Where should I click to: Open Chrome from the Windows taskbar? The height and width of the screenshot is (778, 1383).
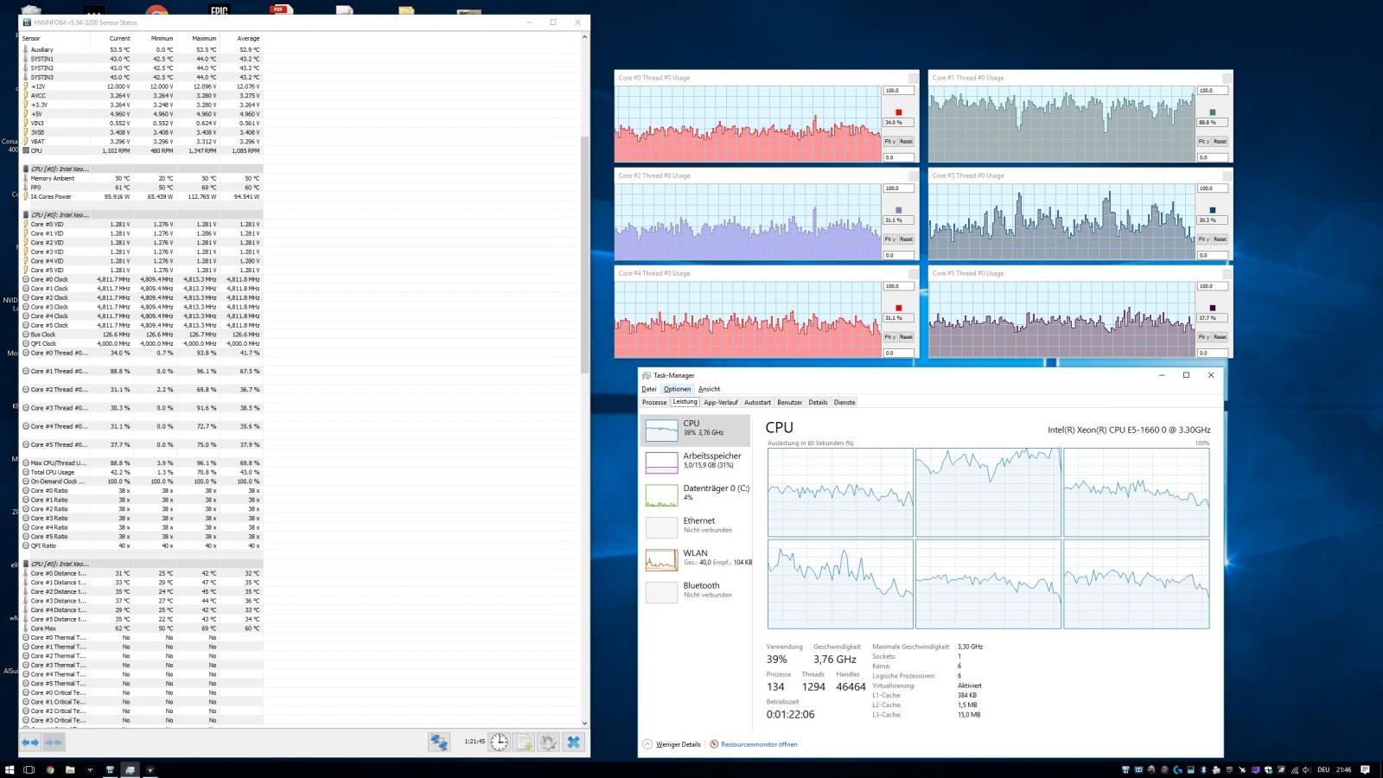[x=50, y=769]
